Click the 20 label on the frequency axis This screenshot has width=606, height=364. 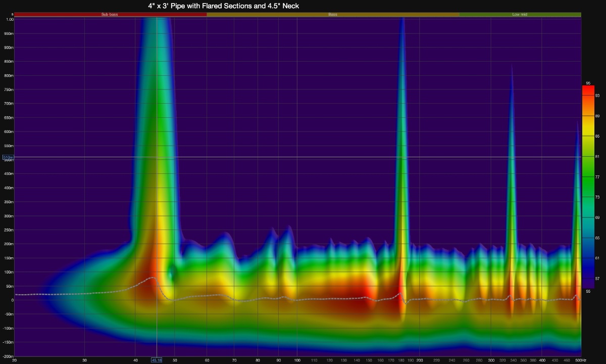click(x=14, y=360)
